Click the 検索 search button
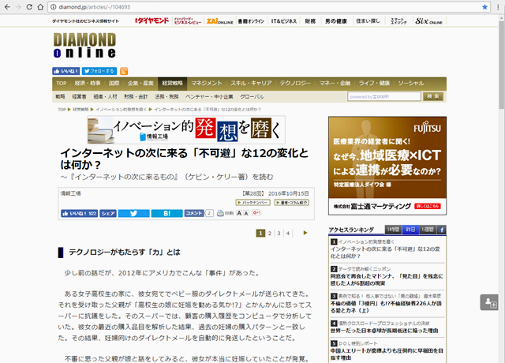 433,96
